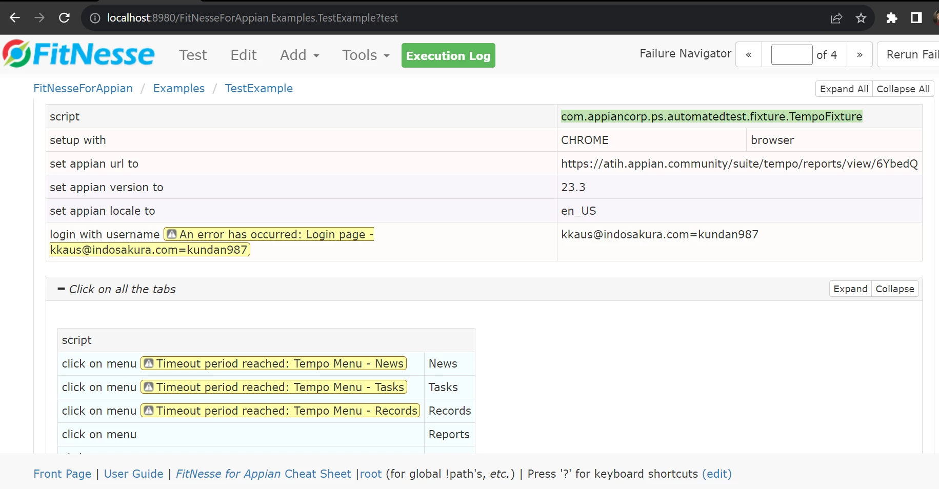Click the Edit menu item
Image resolution: width=939 pixels, height=489 pixels.
[x=244, y=55]
